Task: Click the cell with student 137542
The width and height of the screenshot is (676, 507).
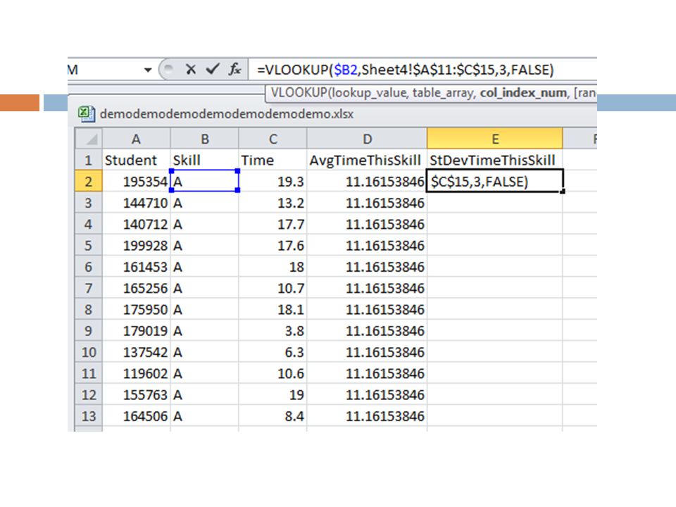Action: (136, 352)
